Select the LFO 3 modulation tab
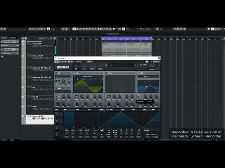The image size is (225, 168). coord(122,110)
